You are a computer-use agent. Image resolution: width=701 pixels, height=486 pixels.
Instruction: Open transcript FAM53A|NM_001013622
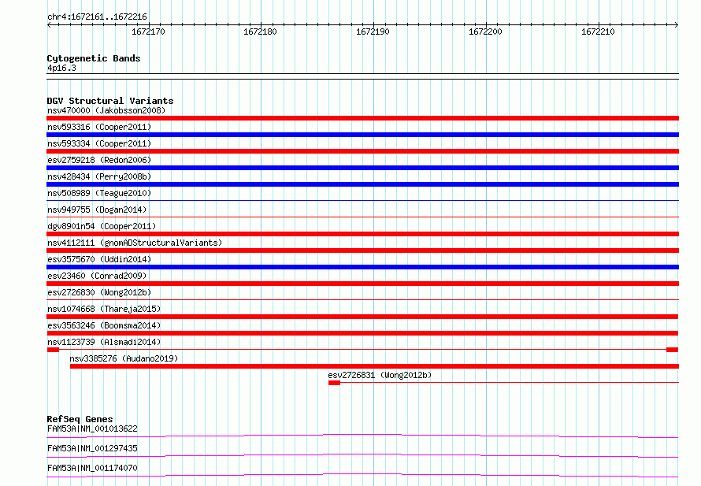click(92, 428)
